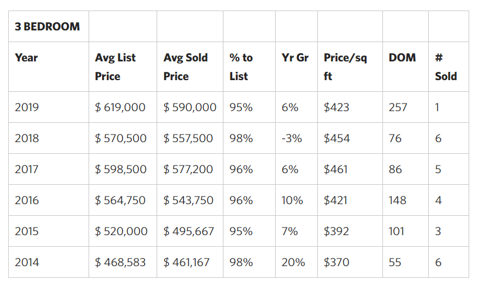Screen dimensions: 478x286
Task: Select the $461 price per sq ft cell
Action: pos(335,170)
